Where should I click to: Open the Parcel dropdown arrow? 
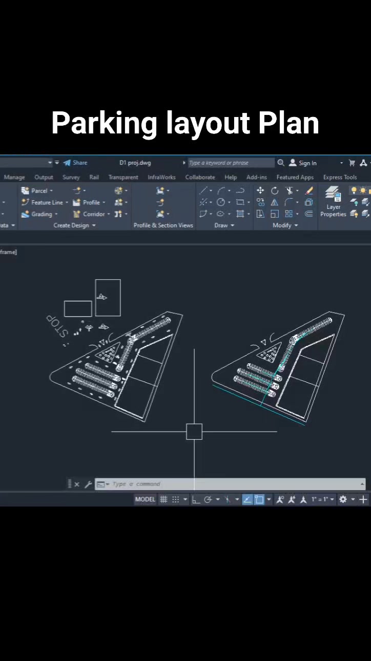click(x=51, y=191)
